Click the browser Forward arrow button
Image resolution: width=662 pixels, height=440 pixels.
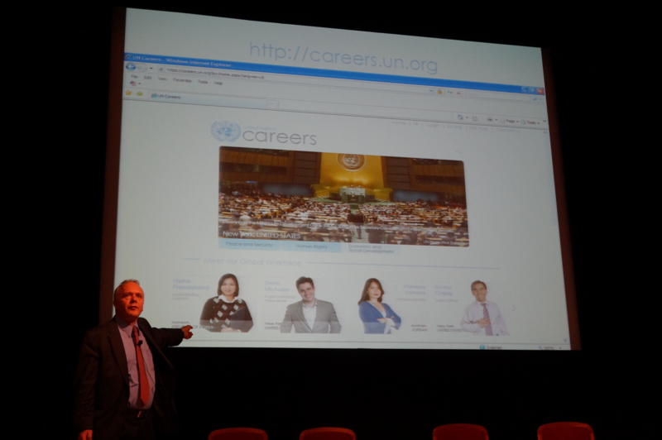(x=142, y=68)
